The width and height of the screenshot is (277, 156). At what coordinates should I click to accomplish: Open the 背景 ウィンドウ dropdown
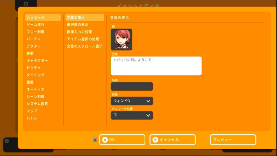(132, 101)
